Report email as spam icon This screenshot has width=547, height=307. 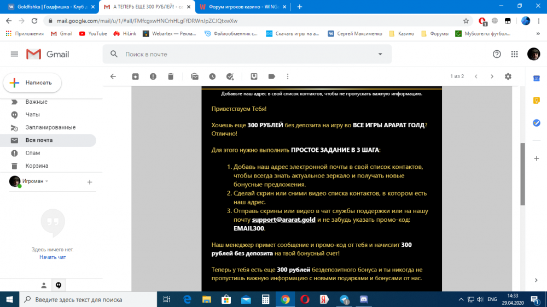coord(153,76)
